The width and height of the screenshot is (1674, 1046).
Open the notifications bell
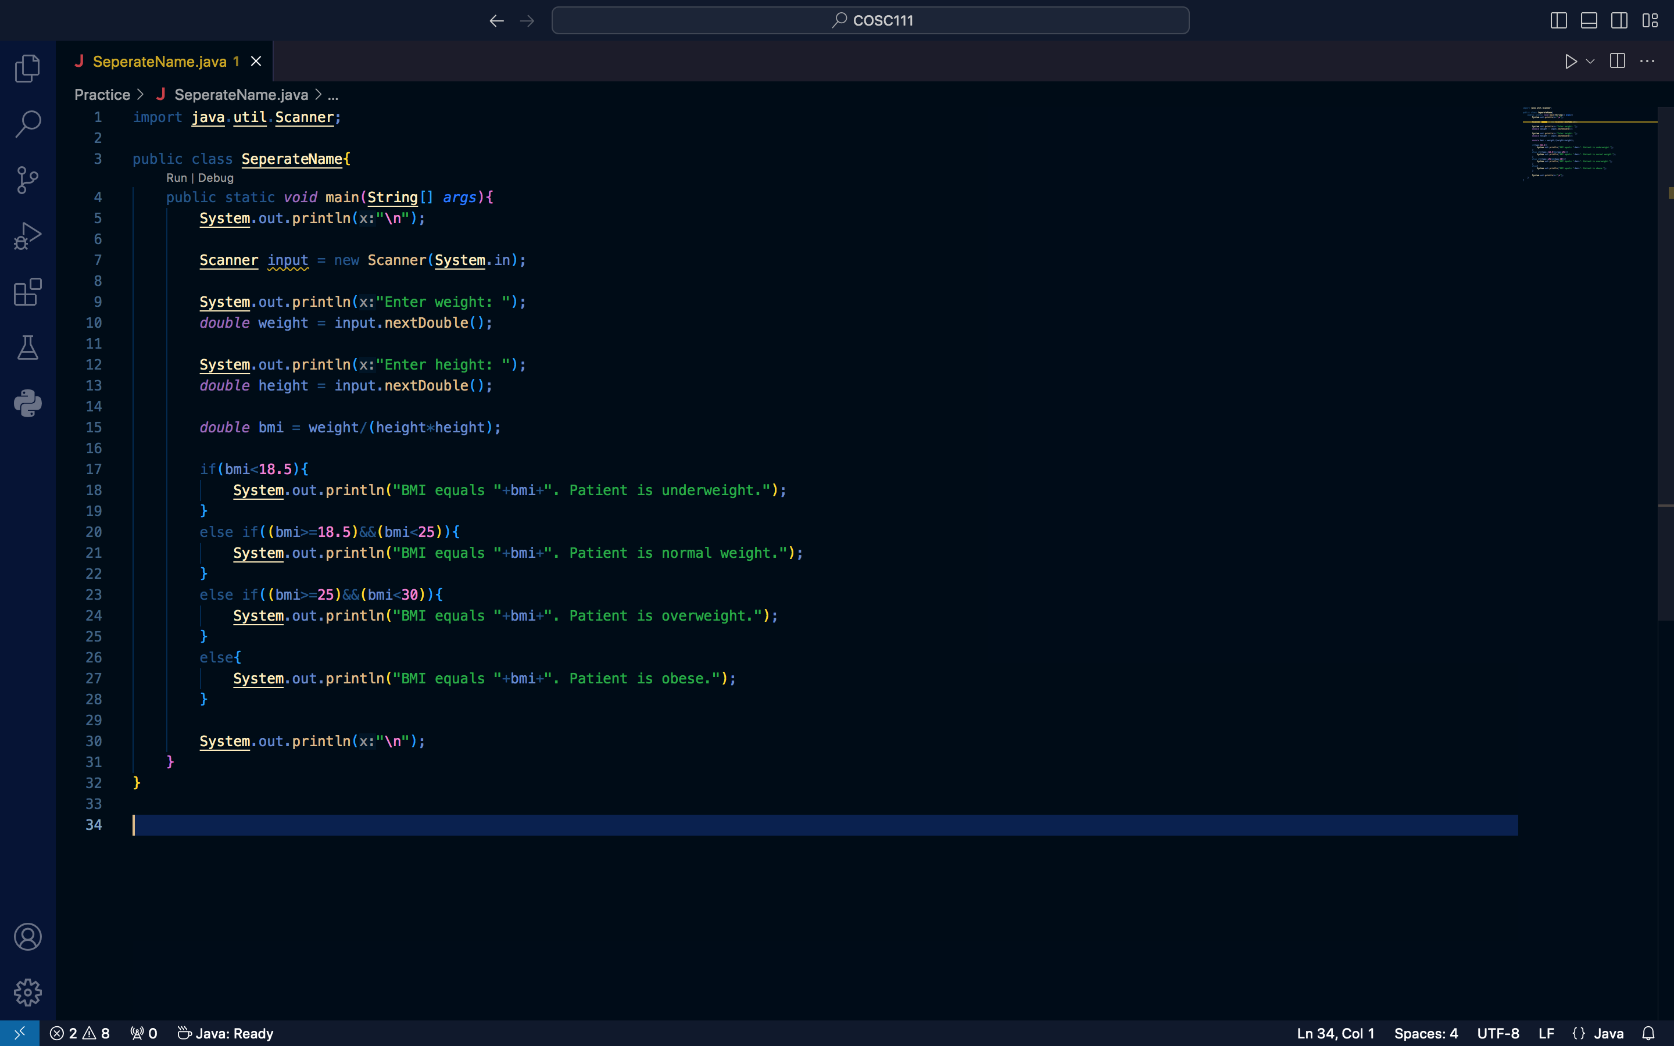(x=1648, y=1033)
